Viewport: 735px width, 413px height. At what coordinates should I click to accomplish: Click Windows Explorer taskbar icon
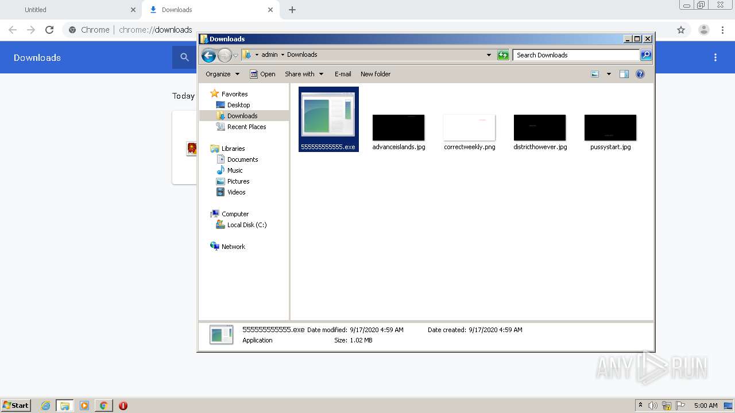pos(65,406)
